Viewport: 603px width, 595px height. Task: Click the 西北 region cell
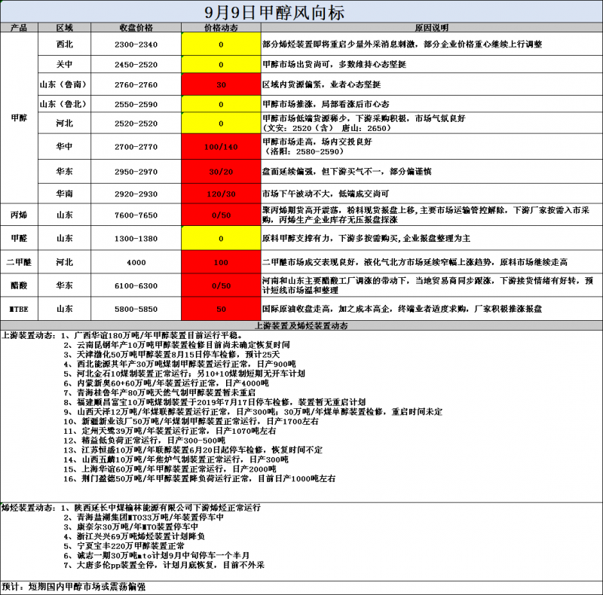(x=64, y=44)
